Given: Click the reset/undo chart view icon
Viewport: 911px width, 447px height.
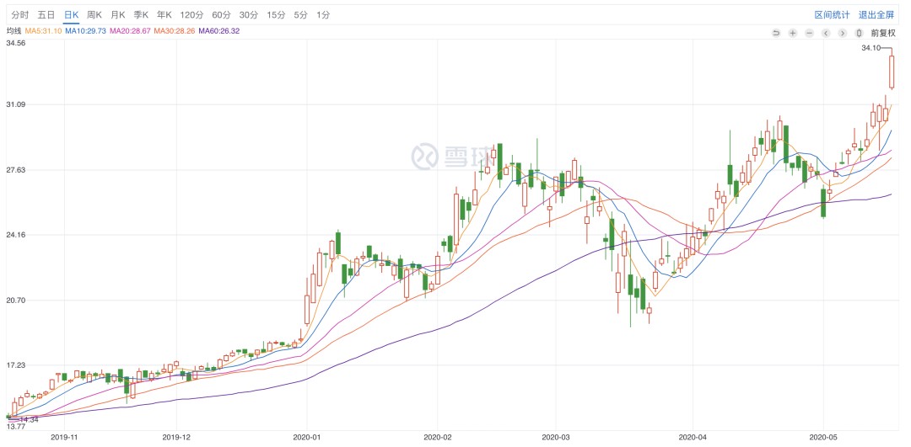Looking at the screenshot, I should tap(776, 33).
